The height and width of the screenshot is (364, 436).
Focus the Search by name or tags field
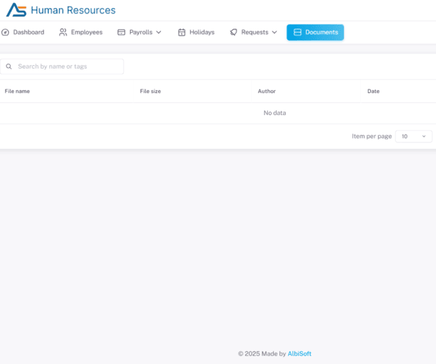(x=68, y=67)
